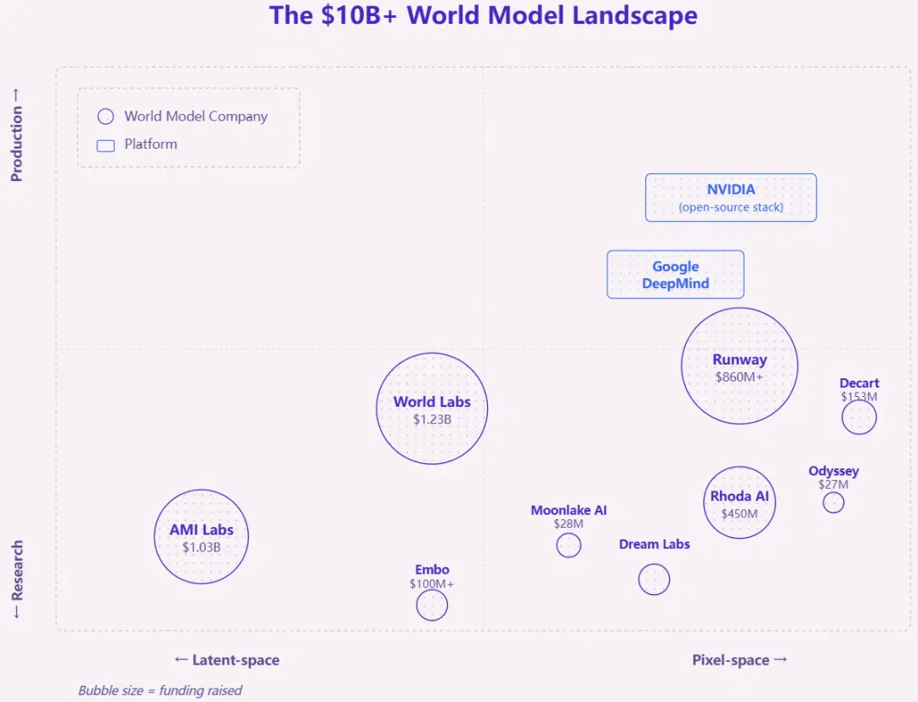Viewport: 918px width, 702px height.
Task: Click the "Embo" label text
Action: tap(432, 569)
